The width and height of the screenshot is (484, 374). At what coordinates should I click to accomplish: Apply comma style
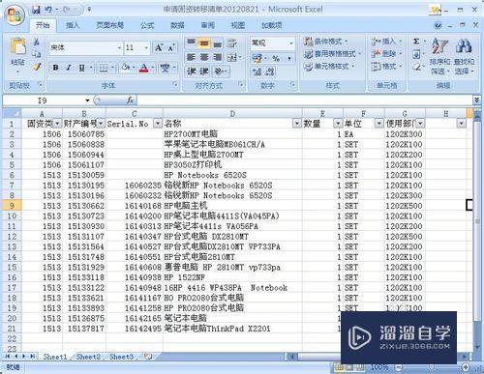pyautogui.click(x=289, y=58)
